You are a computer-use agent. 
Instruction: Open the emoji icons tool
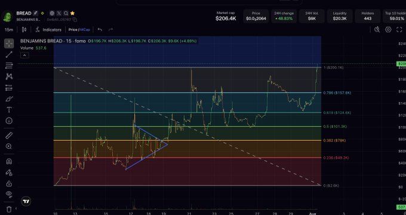click(9, 121)
